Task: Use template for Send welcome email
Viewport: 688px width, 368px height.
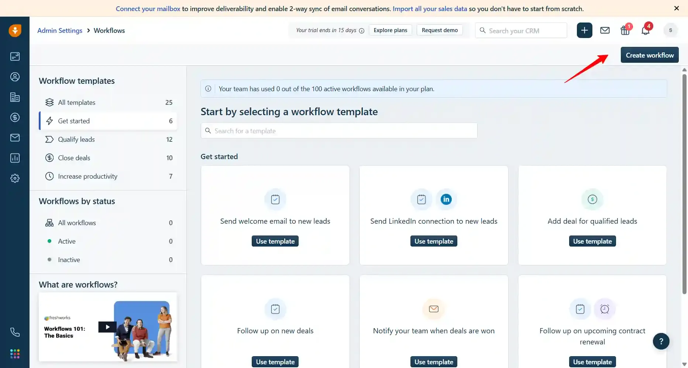Action: pyautogui.click(x=275, y=241)
